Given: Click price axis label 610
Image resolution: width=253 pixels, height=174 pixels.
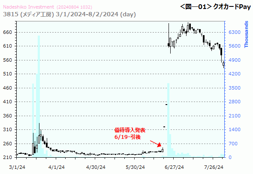Looking at the screenshot, I should pyautogui.click(x=7, y=46).
